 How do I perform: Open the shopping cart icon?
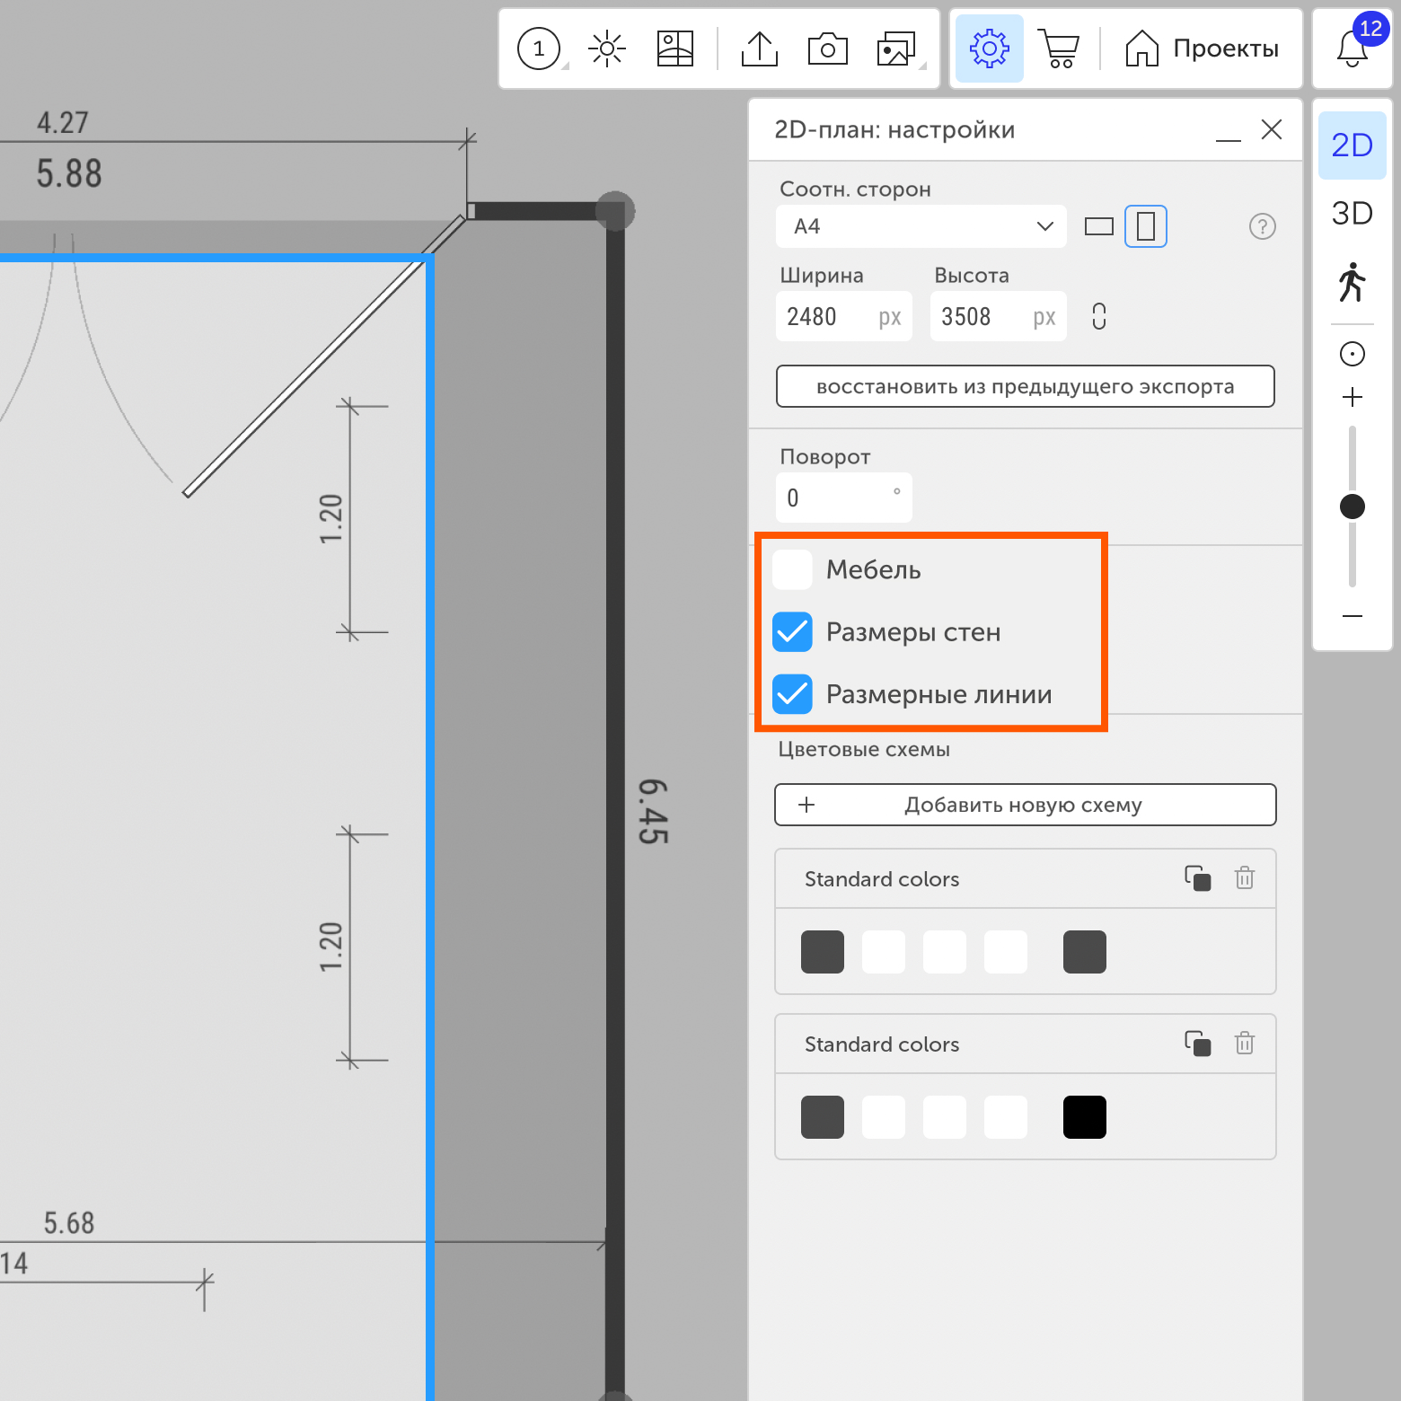(1060, 48)
